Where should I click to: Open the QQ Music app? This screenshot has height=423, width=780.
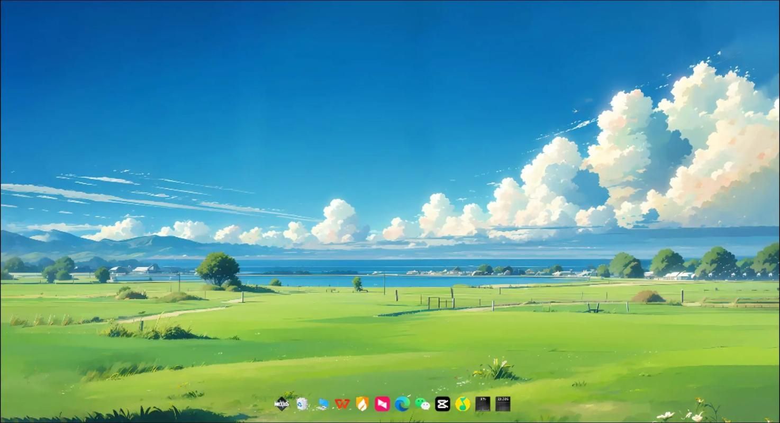pos(462,404)
